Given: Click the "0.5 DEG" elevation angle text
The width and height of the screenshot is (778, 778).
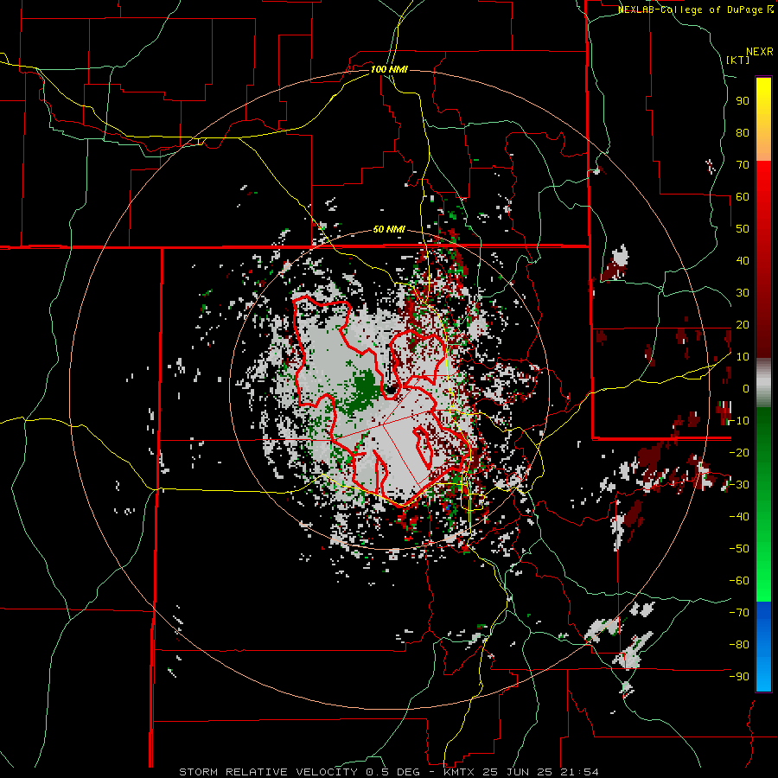Looking at the screenshot, I should tap(393, 772).
